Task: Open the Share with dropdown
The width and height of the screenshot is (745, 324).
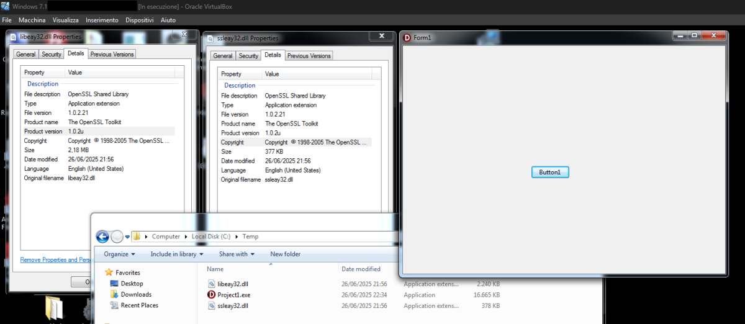Action: [x=237, y=254]
